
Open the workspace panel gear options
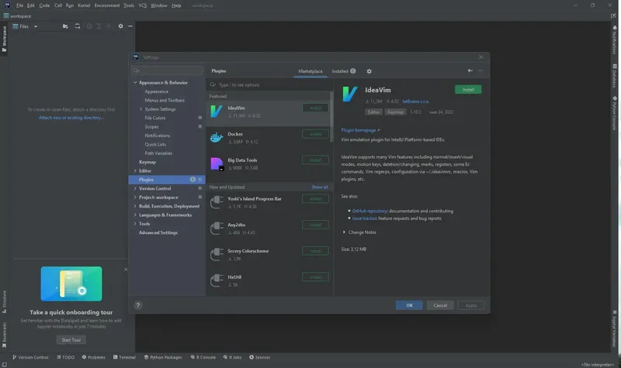120,26
